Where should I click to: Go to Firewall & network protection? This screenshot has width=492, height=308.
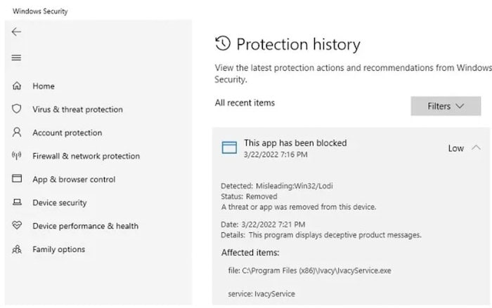coord(86,156)
